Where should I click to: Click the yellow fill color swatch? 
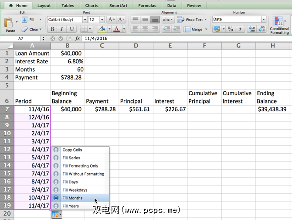click(102, 29)
